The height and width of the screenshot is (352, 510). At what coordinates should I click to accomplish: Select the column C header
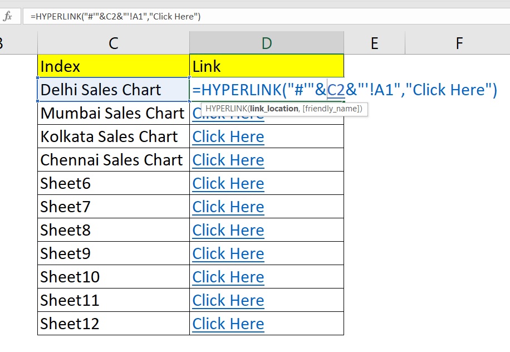pyautogui.click(x=114, y=43)
